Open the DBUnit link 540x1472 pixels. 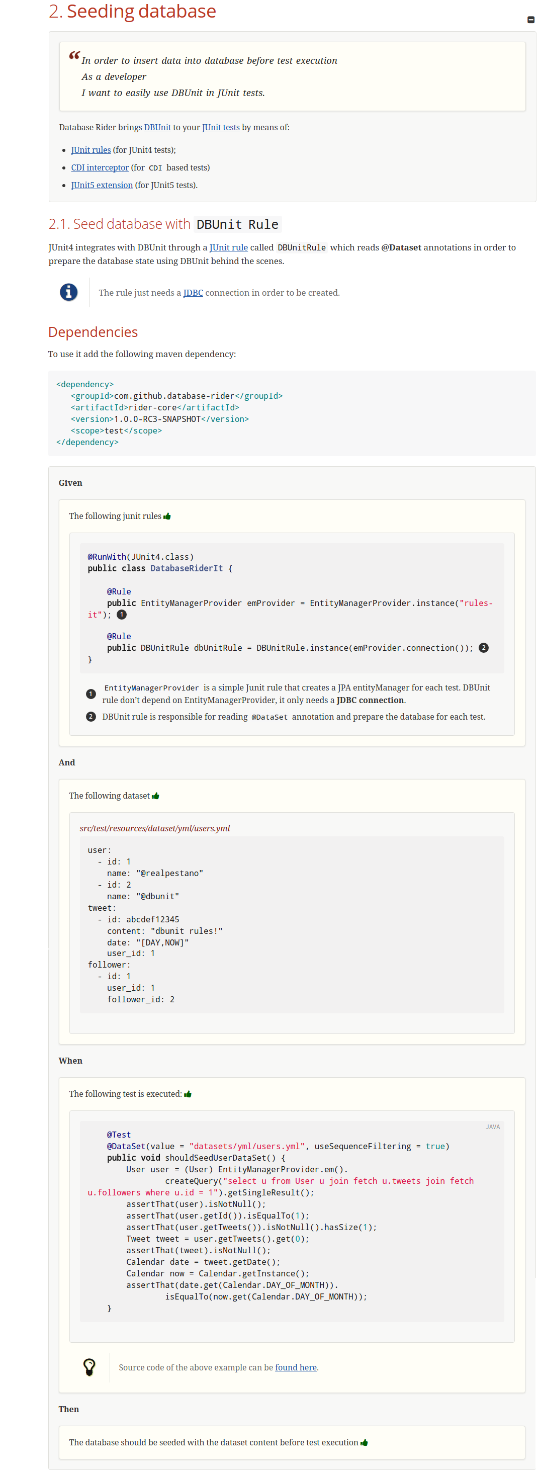click(x=157, y=127)
